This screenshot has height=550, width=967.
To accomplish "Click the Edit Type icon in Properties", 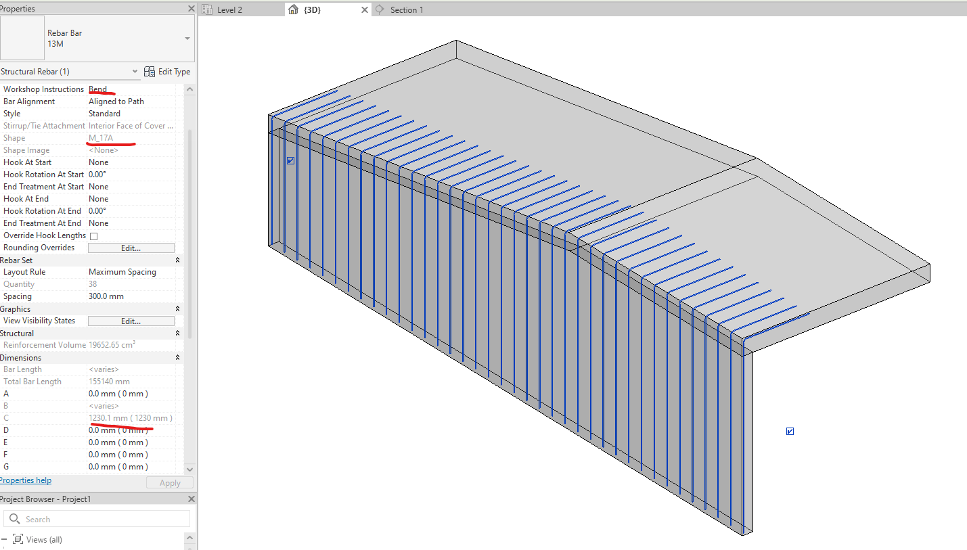I will [149, 71].
